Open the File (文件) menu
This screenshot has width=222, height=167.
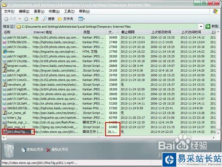(9, 11)
